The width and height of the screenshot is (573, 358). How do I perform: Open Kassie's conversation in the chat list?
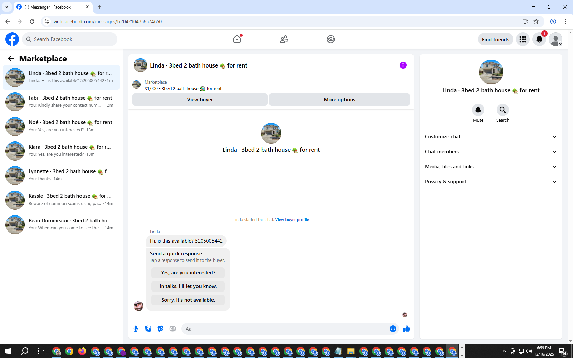pyautogui.click(x=61, y=200)
